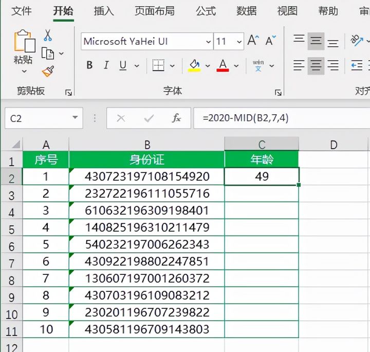Viewport: 370px width, 352px height.
Task: Select the 年龄 header cell
Action: click(x=262, y=160)
